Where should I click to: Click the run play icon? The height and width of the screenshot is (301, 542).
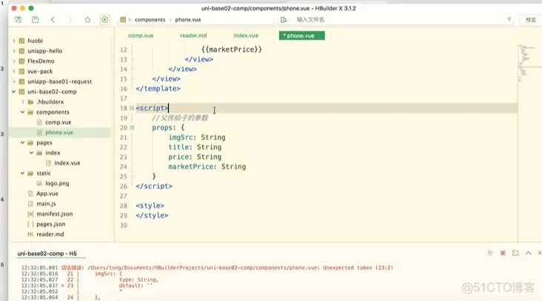104,20
